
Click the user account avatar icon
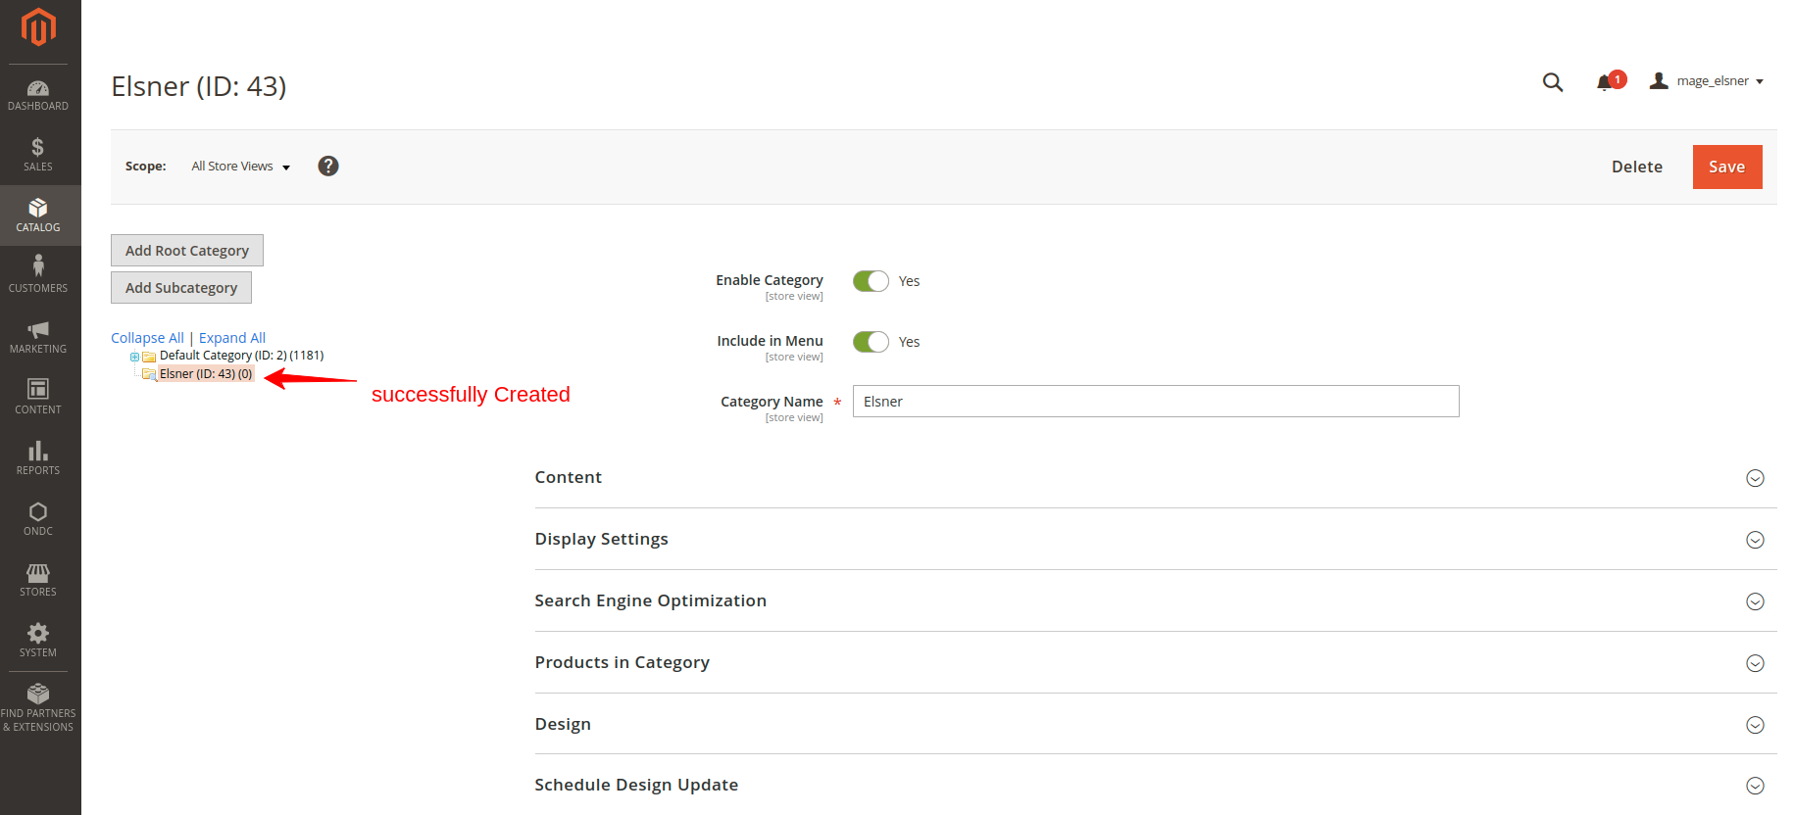click(1659, 81)
